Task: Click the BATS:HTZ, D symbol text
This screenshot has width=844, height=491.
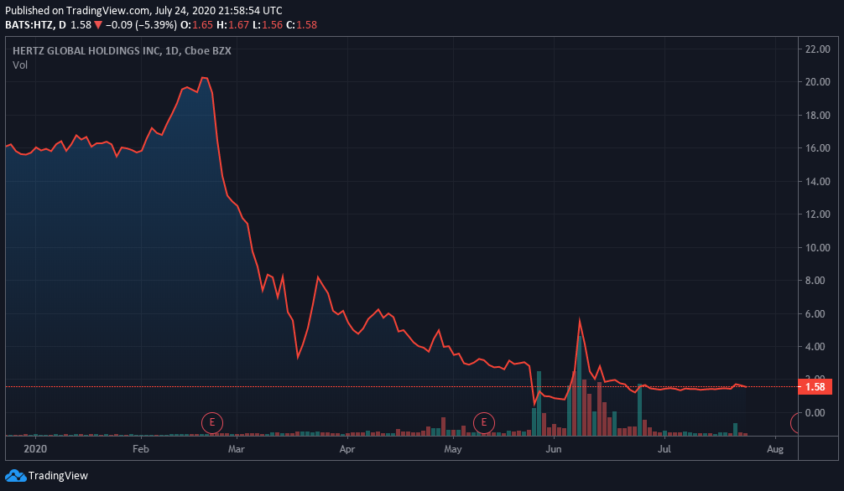Action: [35, 25]
